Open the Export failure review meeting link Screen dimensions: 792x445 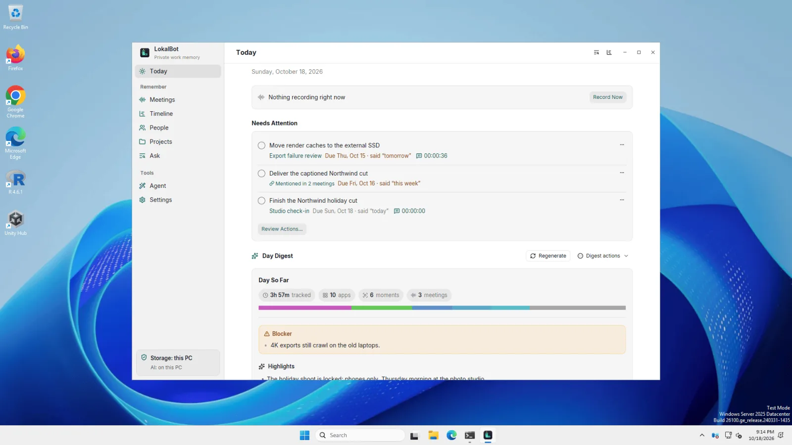coord(296,156)
